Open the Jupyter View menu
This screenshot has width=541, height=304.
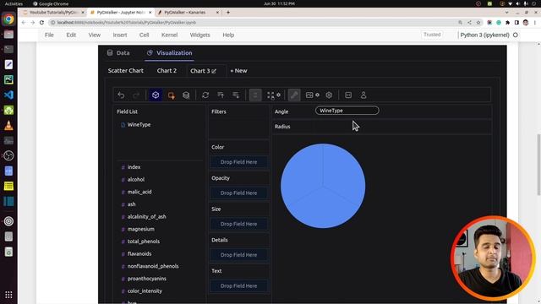(94, 35)
